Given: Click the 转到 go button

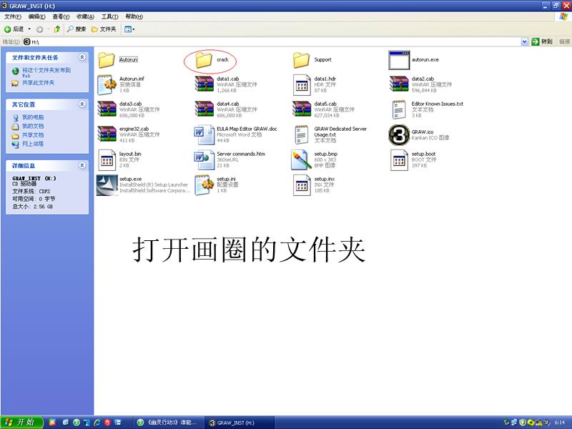Looking at the screenshot, I should [x=542, y=41].
